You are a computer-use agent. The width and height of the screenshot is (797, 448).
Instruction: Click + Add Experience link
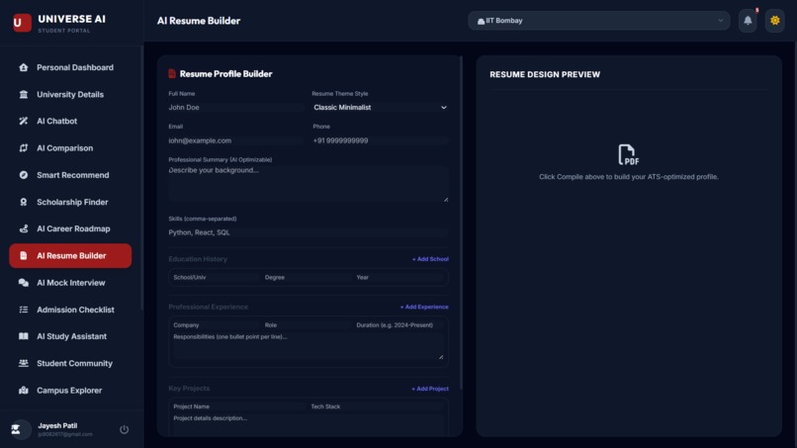(424, 307)
